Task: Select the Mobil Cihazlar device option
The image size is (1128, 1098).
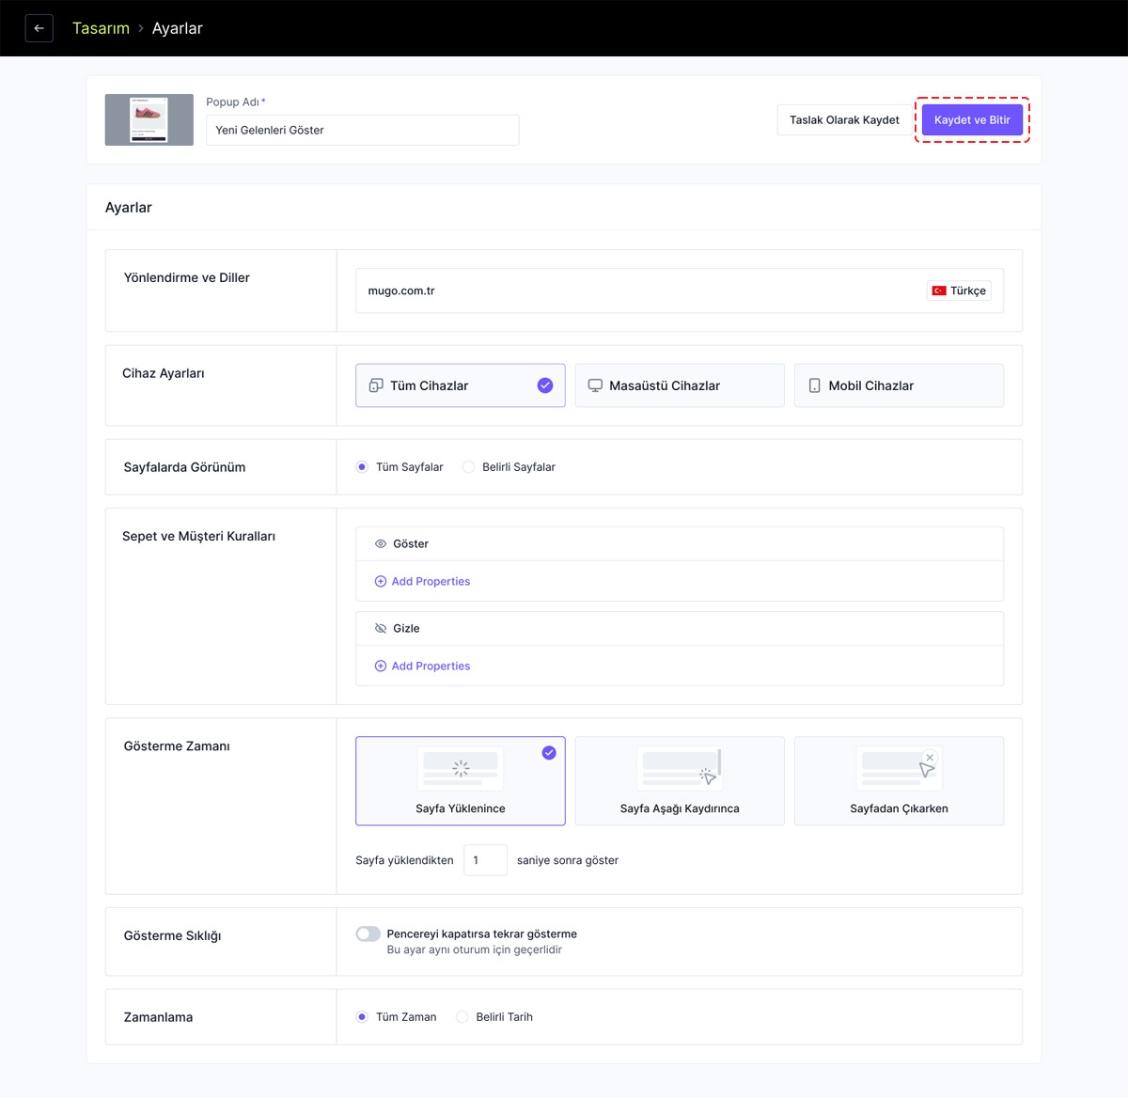Action: (898, 385)
